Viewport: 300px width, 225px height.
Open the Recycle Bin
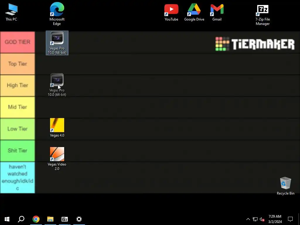[x=285, y=186]
